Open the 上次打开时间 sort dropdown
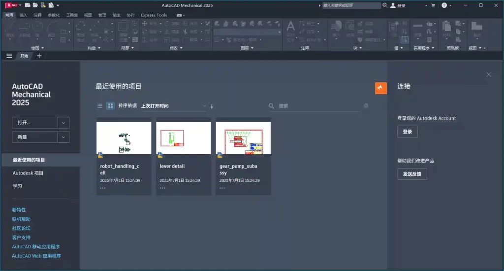The image size is (504, 271). point(173,106)
